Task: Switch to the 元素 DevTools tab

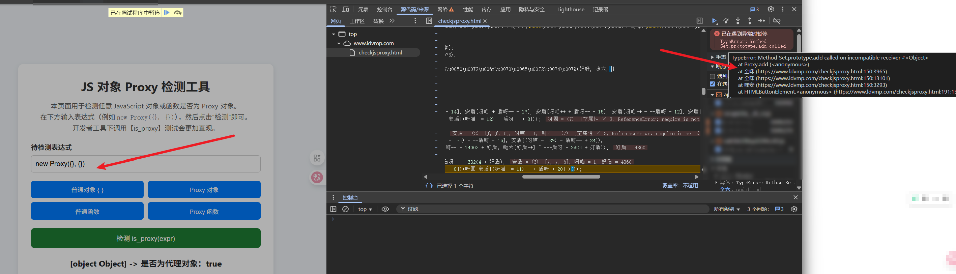Action: tap(363, 10)
